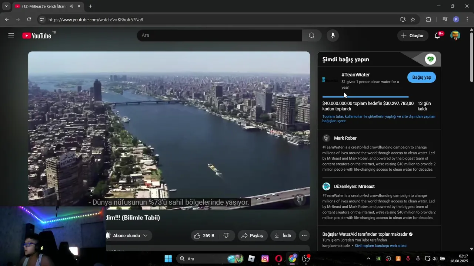Close the MrBeast YouTube tab
This screenshot has width=474, height=266.
point(79,6)
